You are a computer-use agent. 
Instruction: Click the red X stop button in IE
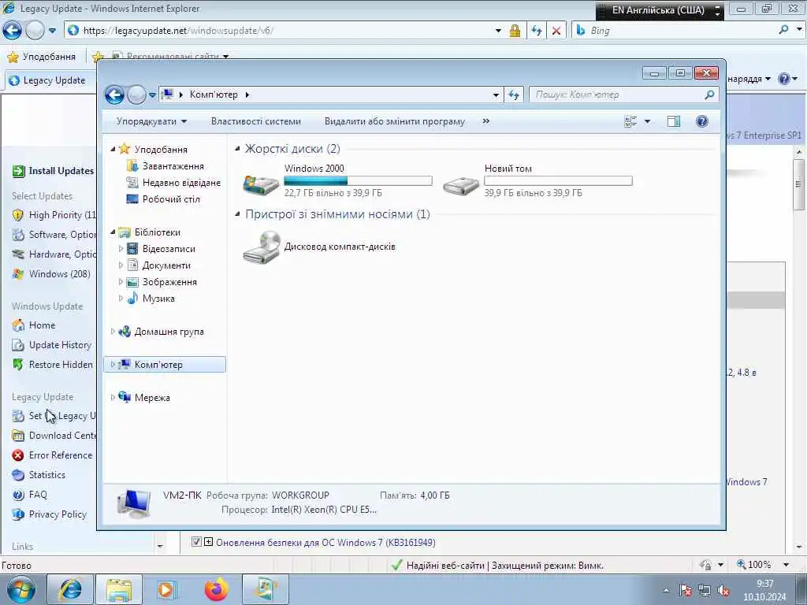click(556, 31)
